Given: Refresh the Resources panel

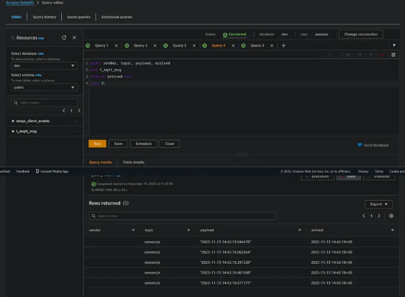Looking at the screenshot, I should pyautogui.click(x=64, y=38).
